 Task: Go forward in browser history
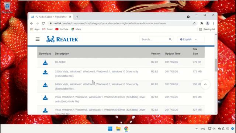tap(38, 23)
